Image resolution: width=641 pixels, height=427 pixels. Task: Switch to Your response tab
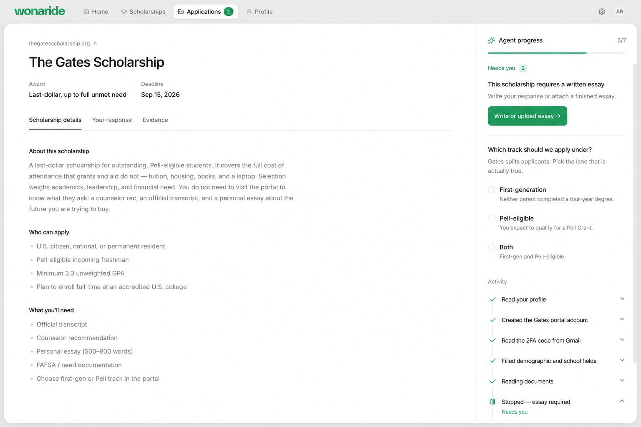pos(112,120)
